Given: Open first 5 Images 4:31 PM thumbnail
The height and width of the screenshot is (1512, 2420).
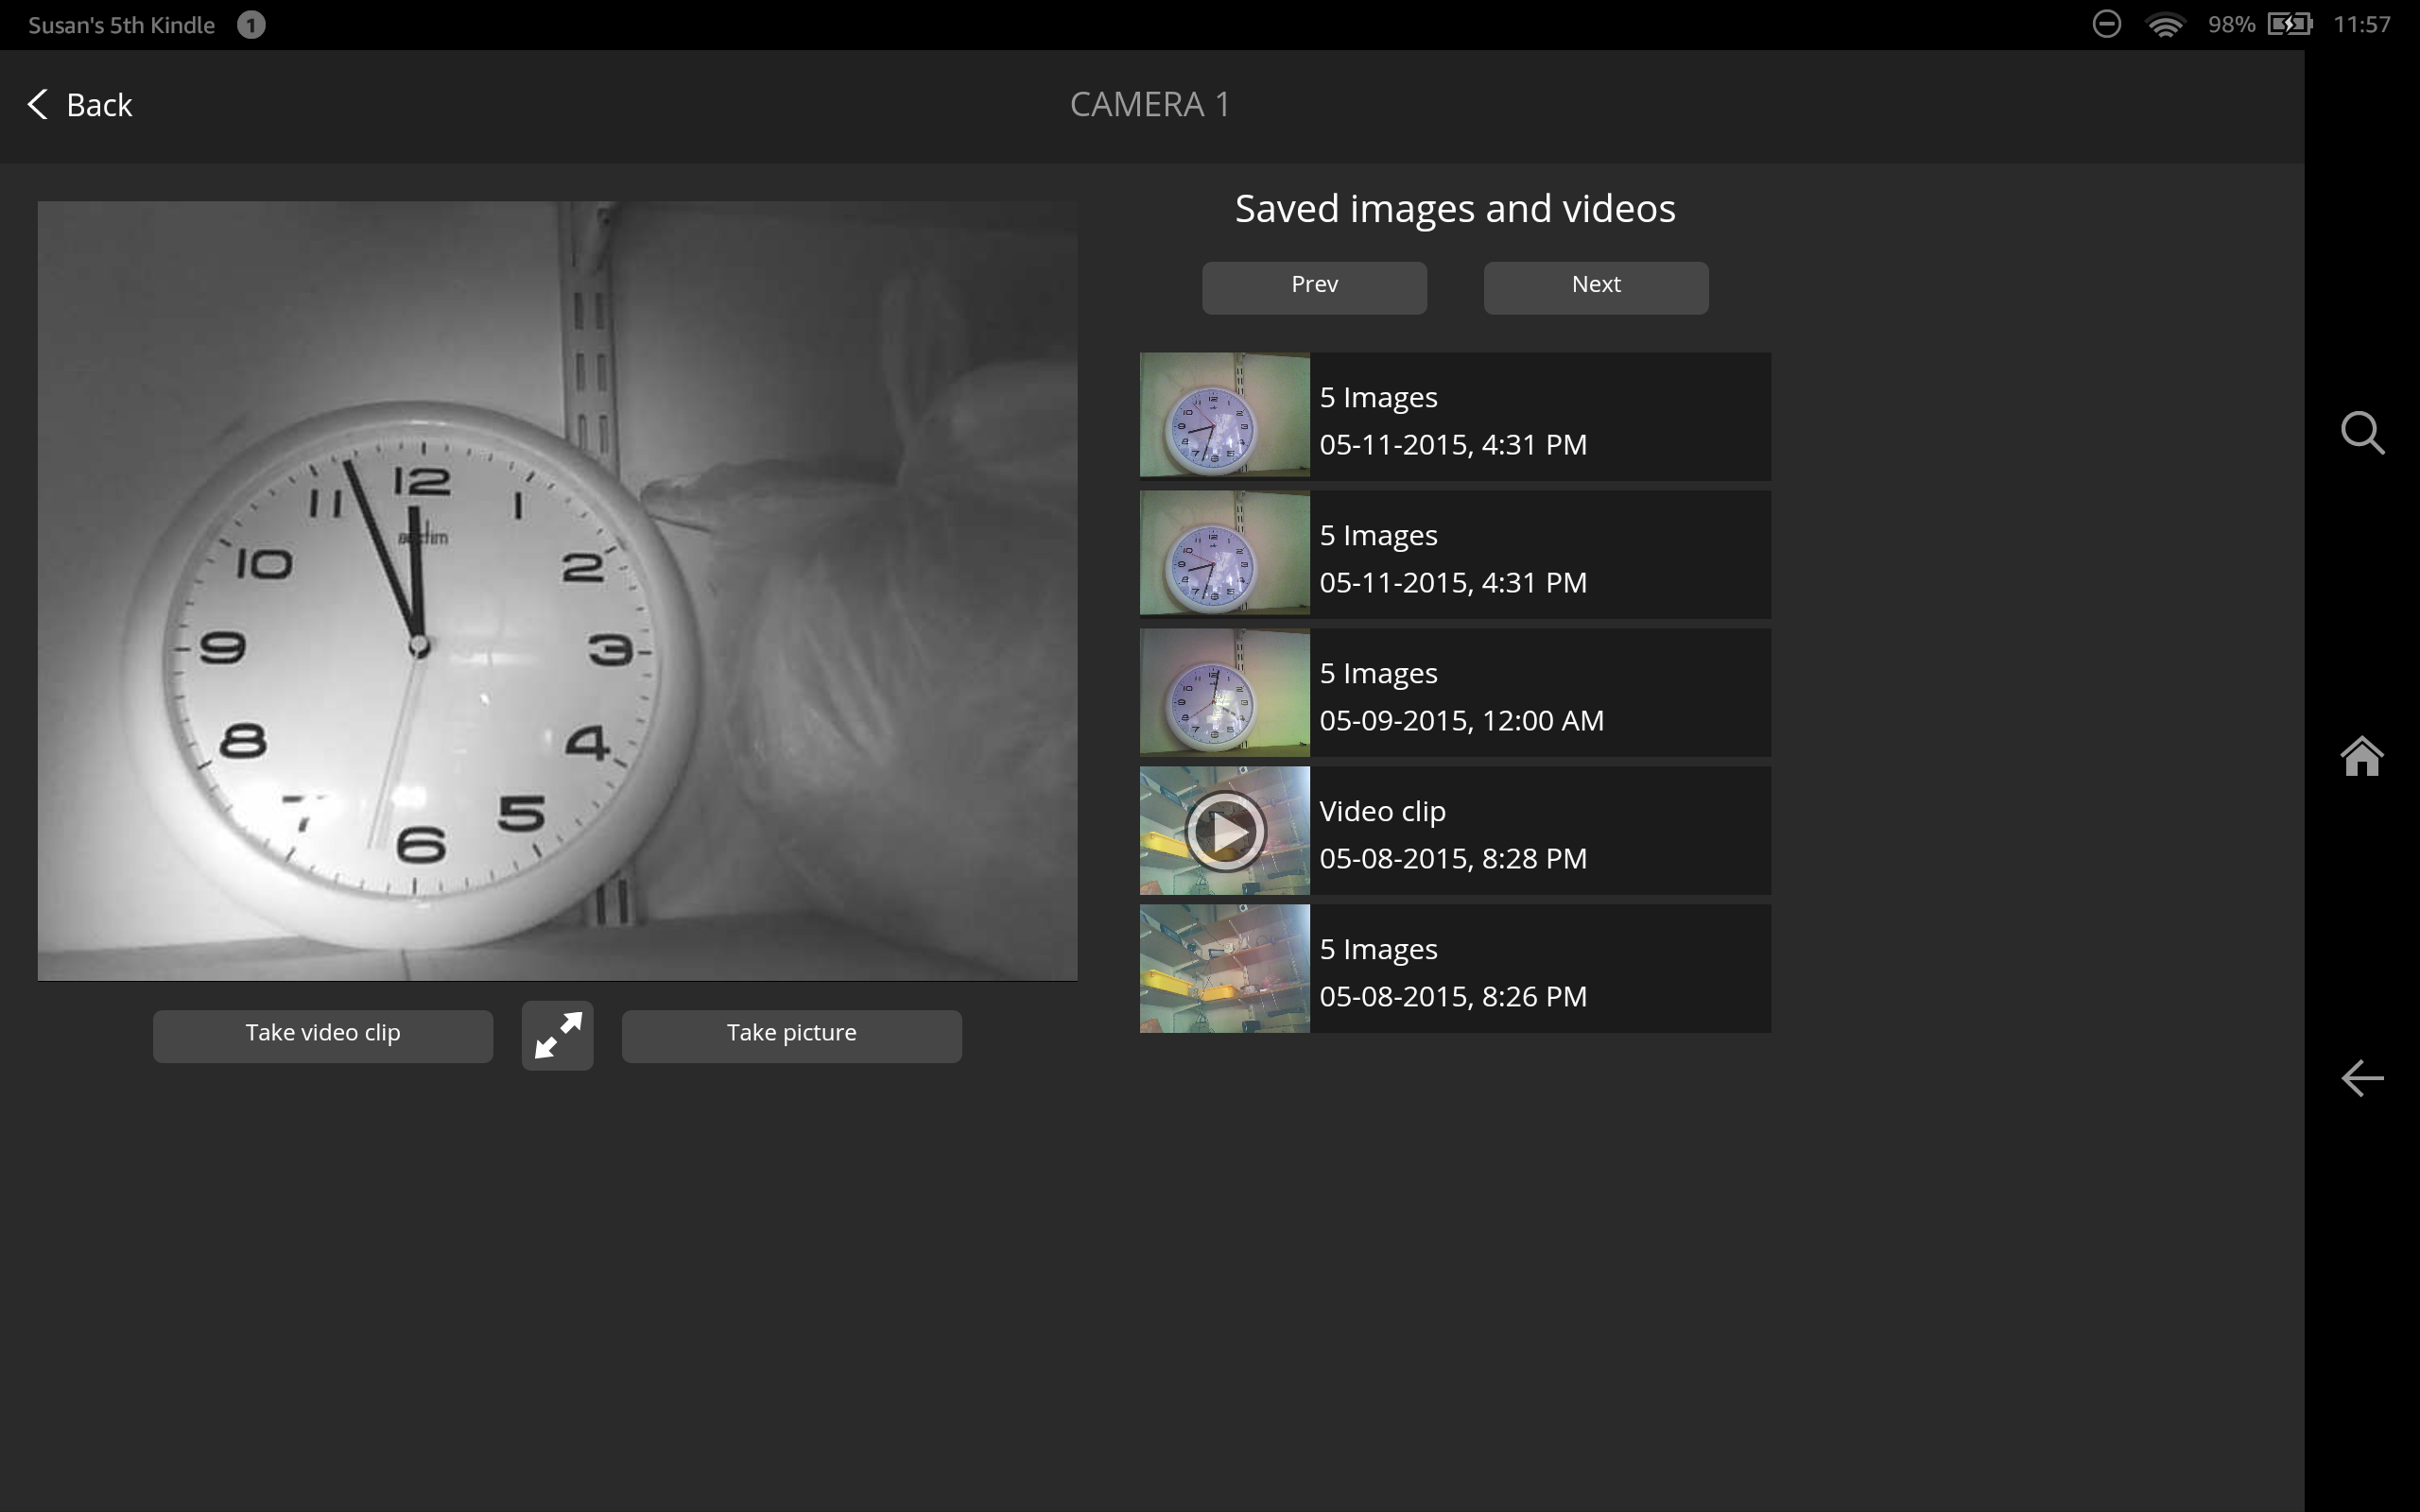Looking at the screenshot, I should (x=1224, y=415).
